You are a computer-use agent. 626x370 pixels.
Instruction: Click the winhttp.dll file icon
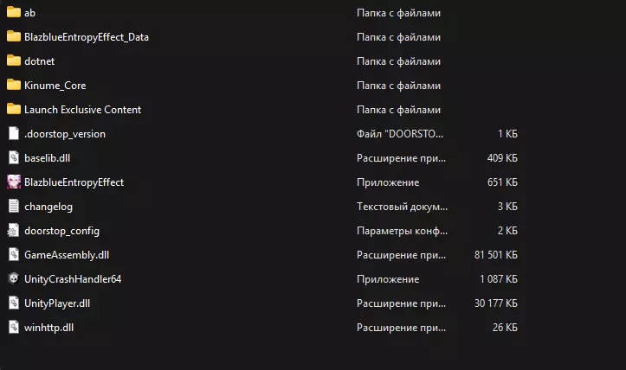coord(13,328)
